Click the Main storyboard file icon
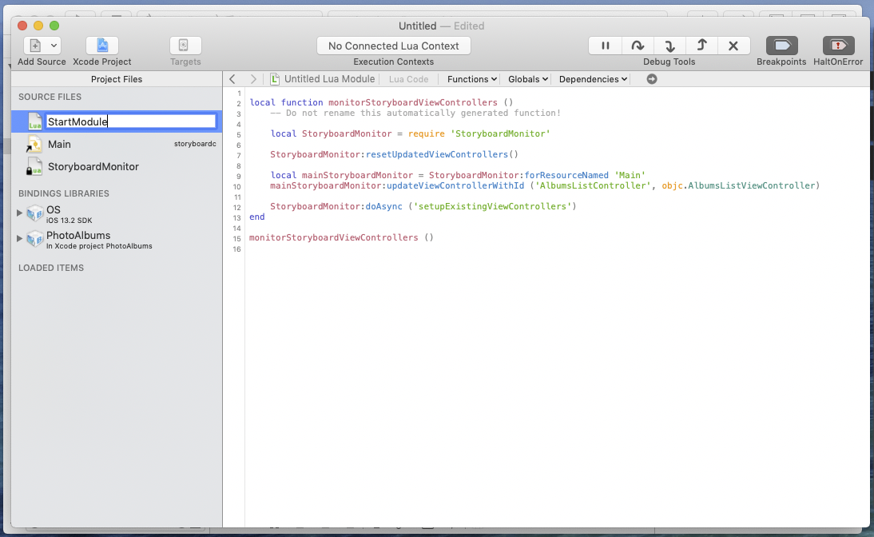The width and height of the screenshot is (874, 537). tap(34, 145)
